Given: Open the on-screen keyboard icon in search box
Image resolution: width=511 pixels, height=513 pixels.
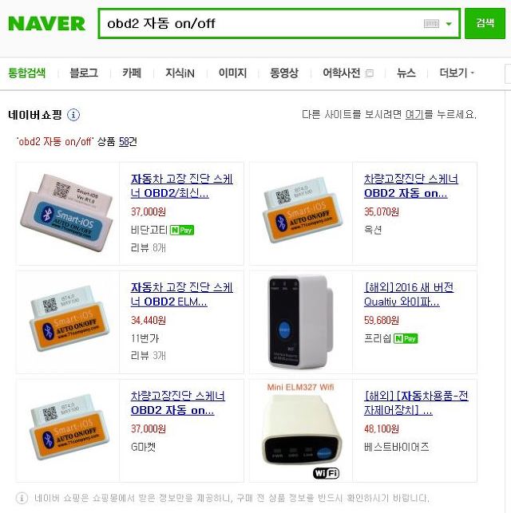Looking at the screenshot, I should click(431, 24).
